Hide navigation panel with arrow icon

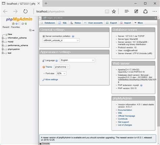40,18
